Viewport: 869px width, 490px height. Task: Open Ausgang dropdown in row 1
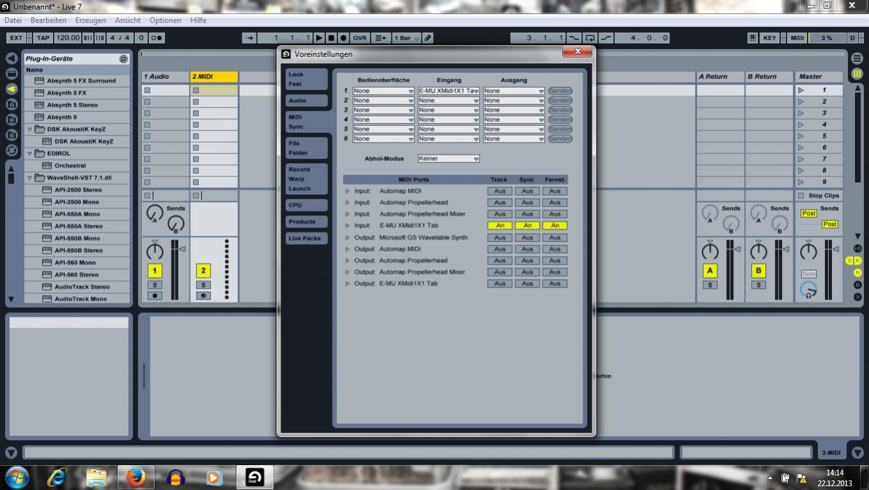(x=514, y=91)
